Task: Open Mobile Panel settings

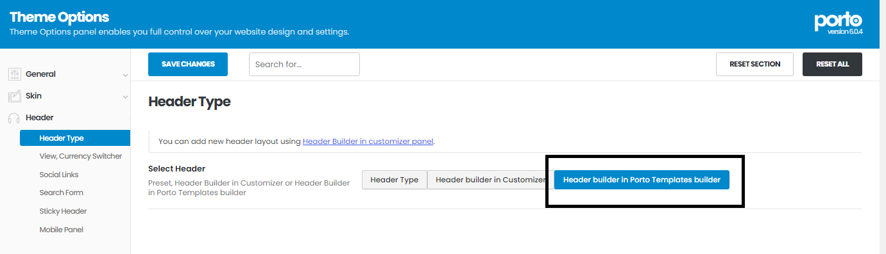Action: click(x=61, y=230)
